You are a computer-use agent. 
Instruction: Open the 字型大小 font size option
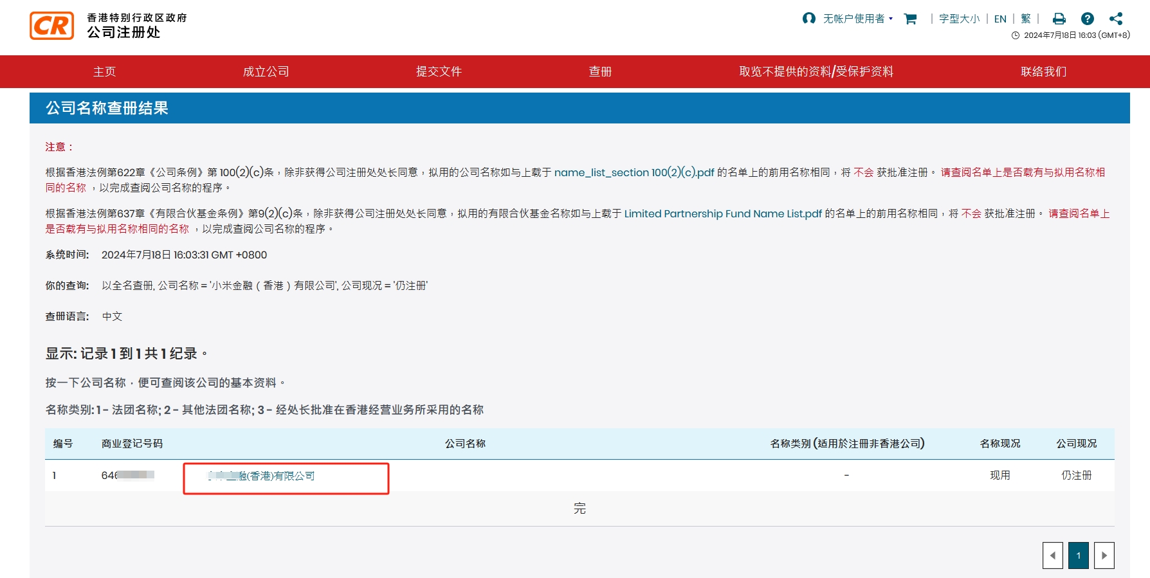(x=959, y=19)
